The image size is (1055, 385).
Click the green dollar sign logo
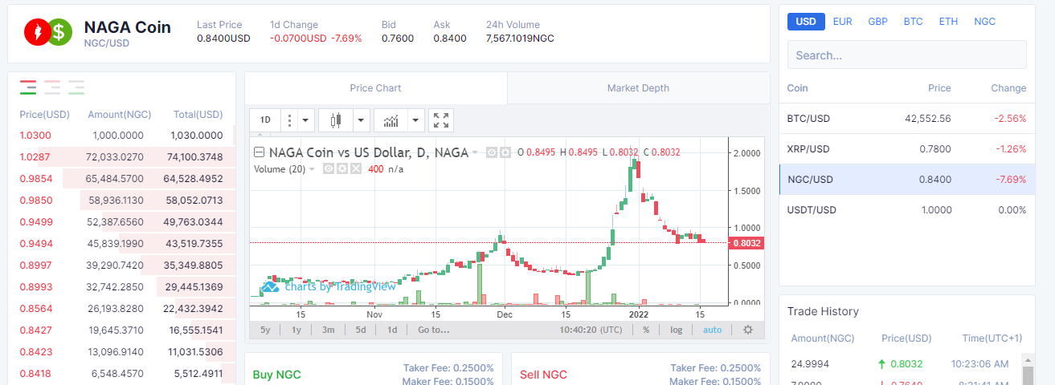pyautogui.click(x=59, y=32)
